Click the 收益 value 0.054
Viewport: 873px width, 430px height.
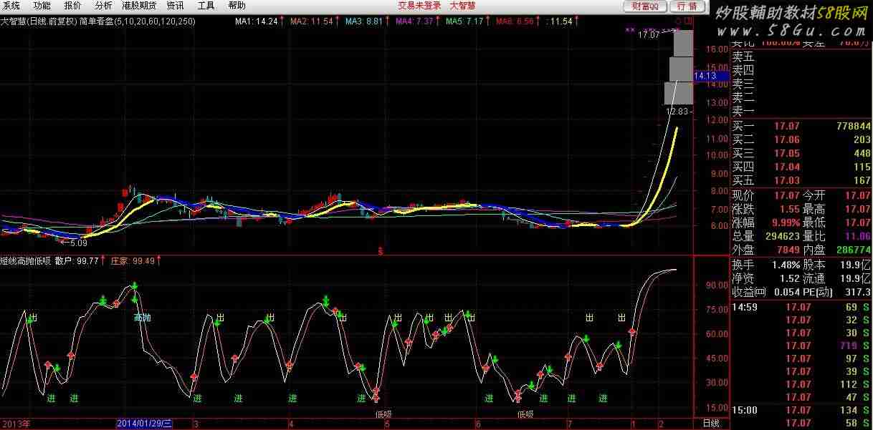point(787,292)
